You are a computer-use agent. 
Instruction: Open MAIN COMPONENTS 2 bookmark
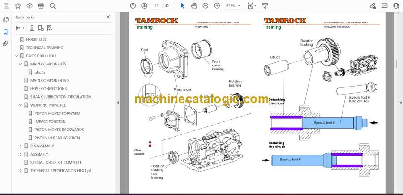(x=50, y=81)
